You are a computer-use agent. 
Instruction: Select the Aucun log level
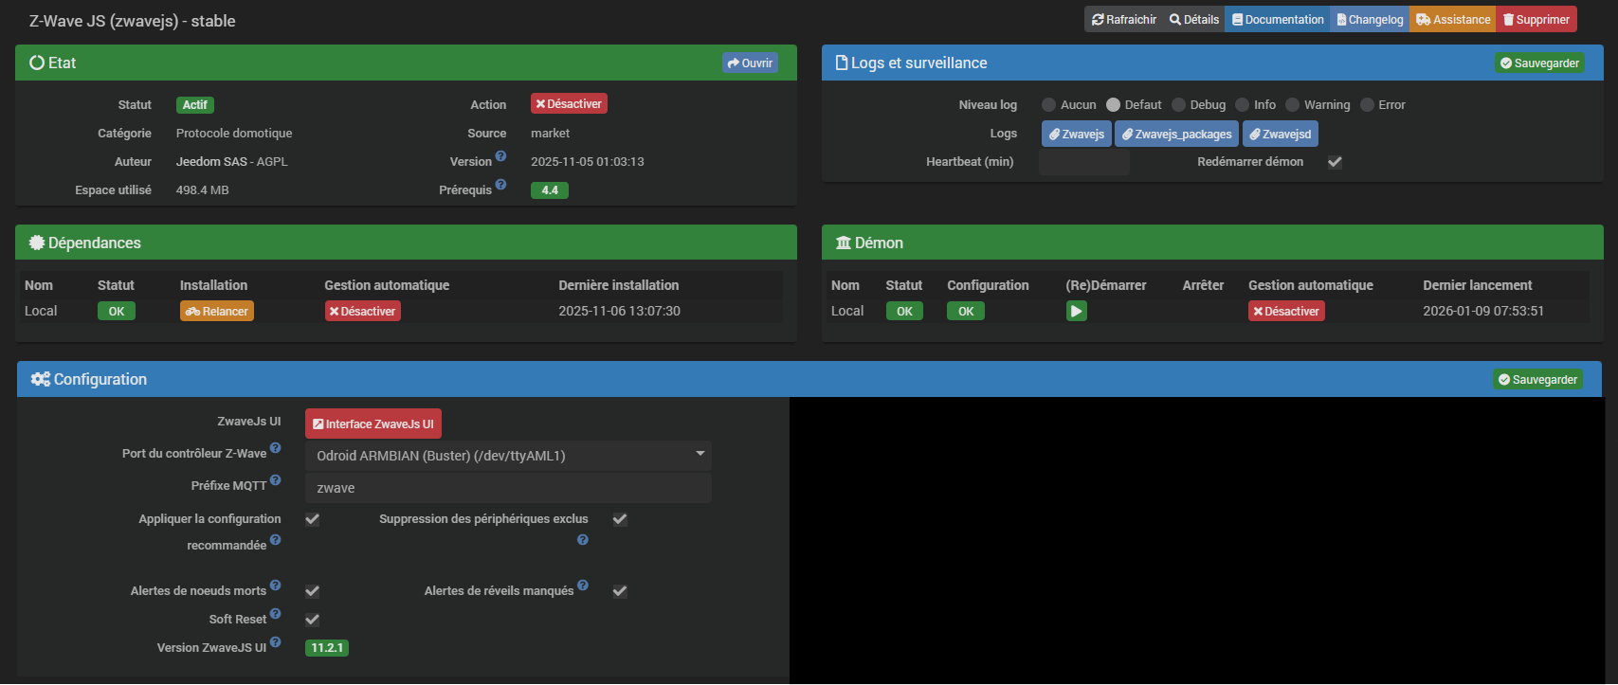(x=1048, y=105)
